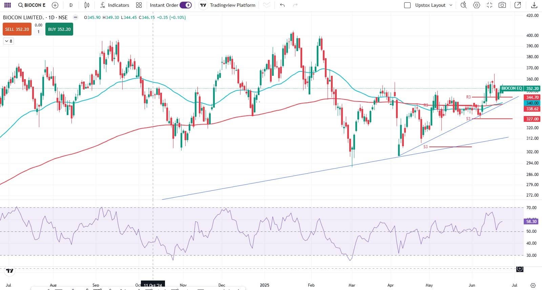Screen dimensions: 542x290
Task: Open the quick search icon
Action: (x=463, y=5)
